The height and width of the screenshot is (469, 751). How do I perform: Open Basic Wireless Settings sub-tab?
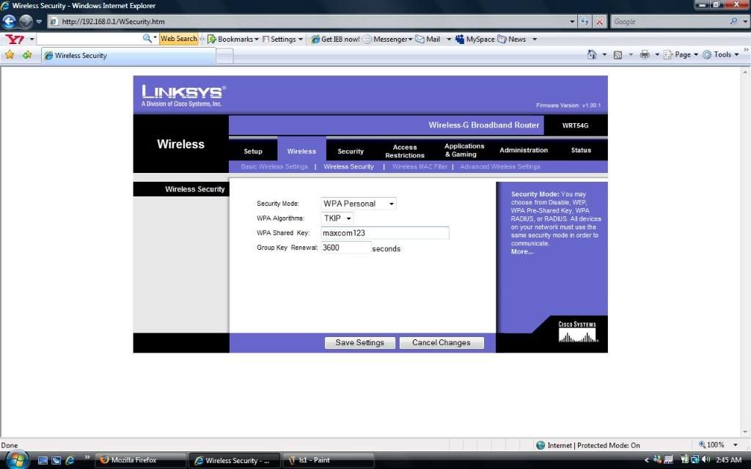coord(274,166)
